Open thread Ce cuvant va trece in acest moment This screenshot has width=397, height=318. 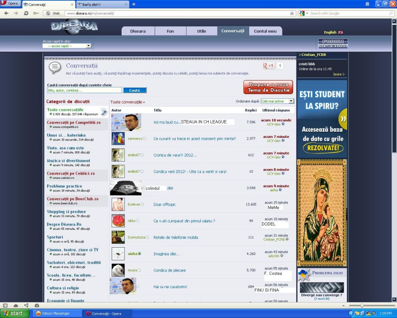pos(194,138)
